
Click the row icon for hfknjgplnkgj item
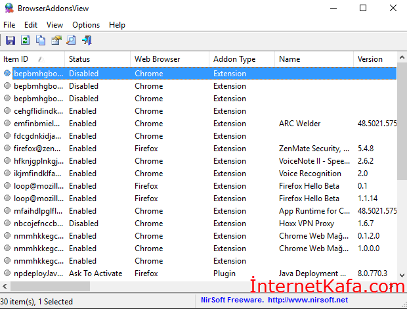[x=7, y=161]
